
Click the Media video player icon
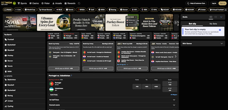point(211,17)
